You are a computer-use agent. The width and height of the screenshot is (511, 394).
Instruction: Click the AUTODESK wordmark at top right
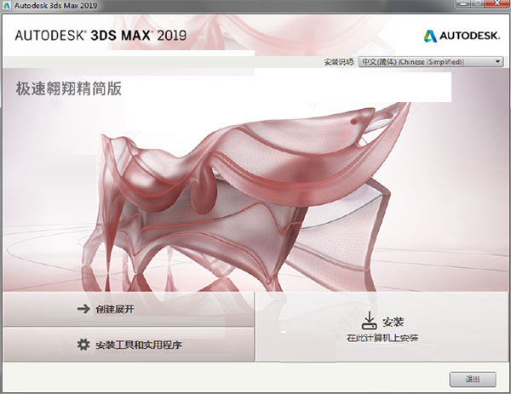[469, 36]
